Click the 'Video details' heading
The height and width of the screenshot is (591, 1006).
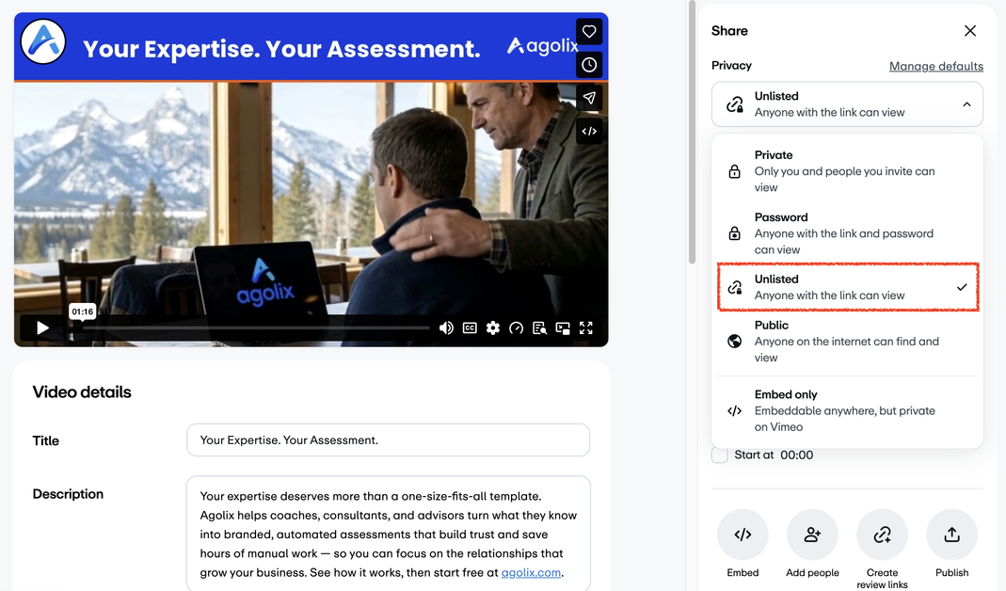tap(82, 392)
